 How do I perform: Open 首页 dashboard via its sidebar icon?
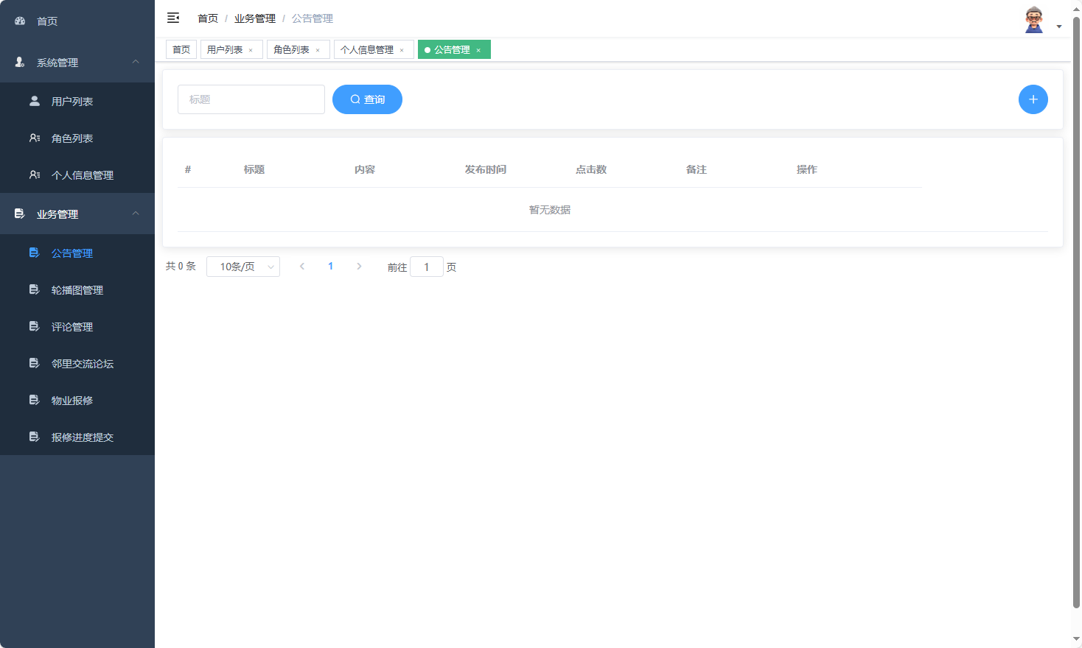pyautogui.click(x=19, y=21)
